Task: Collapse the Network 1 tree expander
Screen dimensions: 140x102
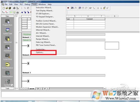Action: tap(16, 43)
